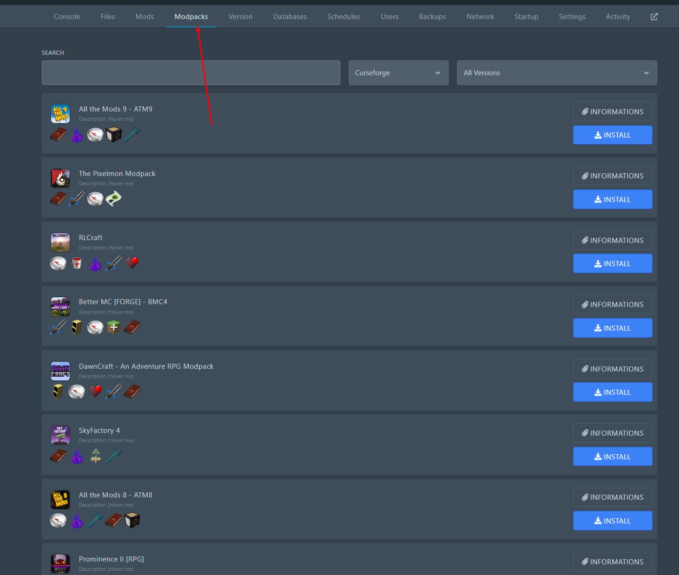The height and width of the screenshot is (575, 679).
Task: Click the RLCraft title text
Action: [x=91, y=238]
